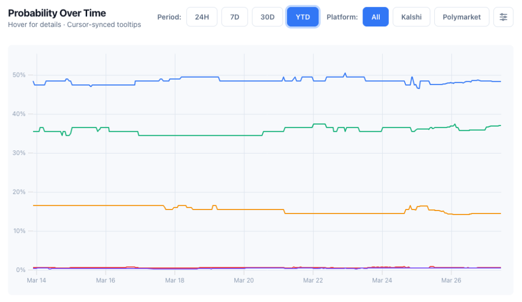The image size is (522, 302).
Task: Select the 7D period option
Action: pos(234,17)
